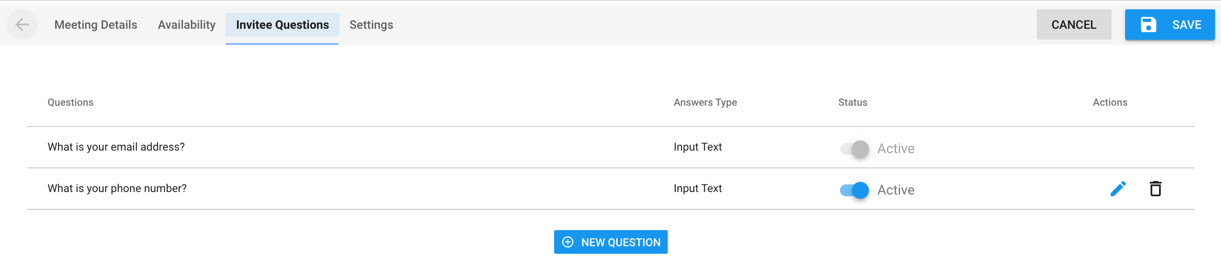Screen dimensions: 1221x269
Task: Add a new question
Action: pyautogui.click(x=610, y=242)
